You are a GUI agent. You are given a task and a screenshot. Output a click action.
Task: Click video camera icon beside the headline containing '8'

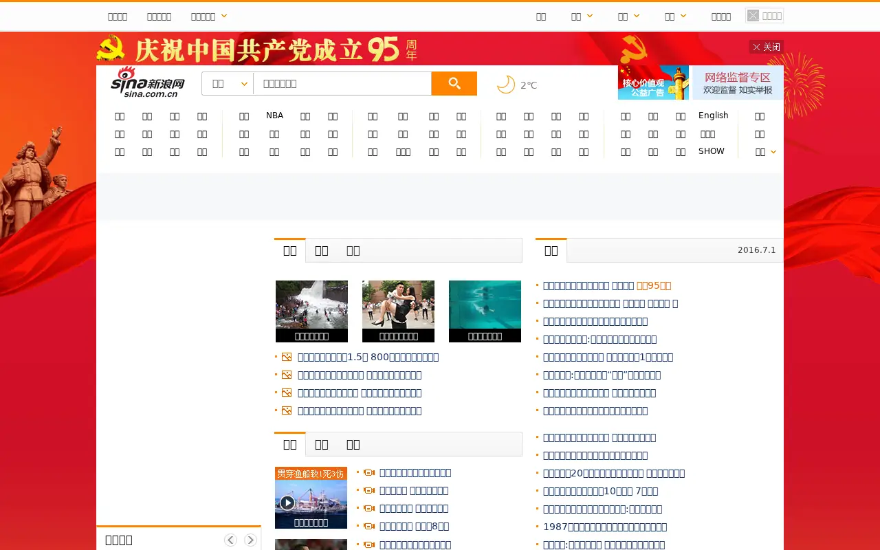click(x=369, y=526)
